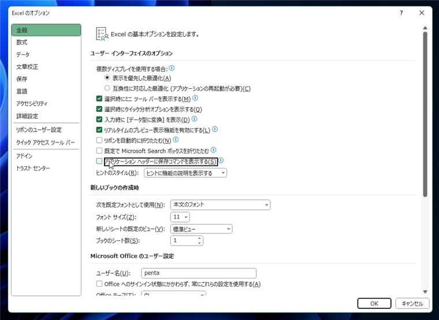
Task: Click the キャンセル button
Action: point(412,303)
